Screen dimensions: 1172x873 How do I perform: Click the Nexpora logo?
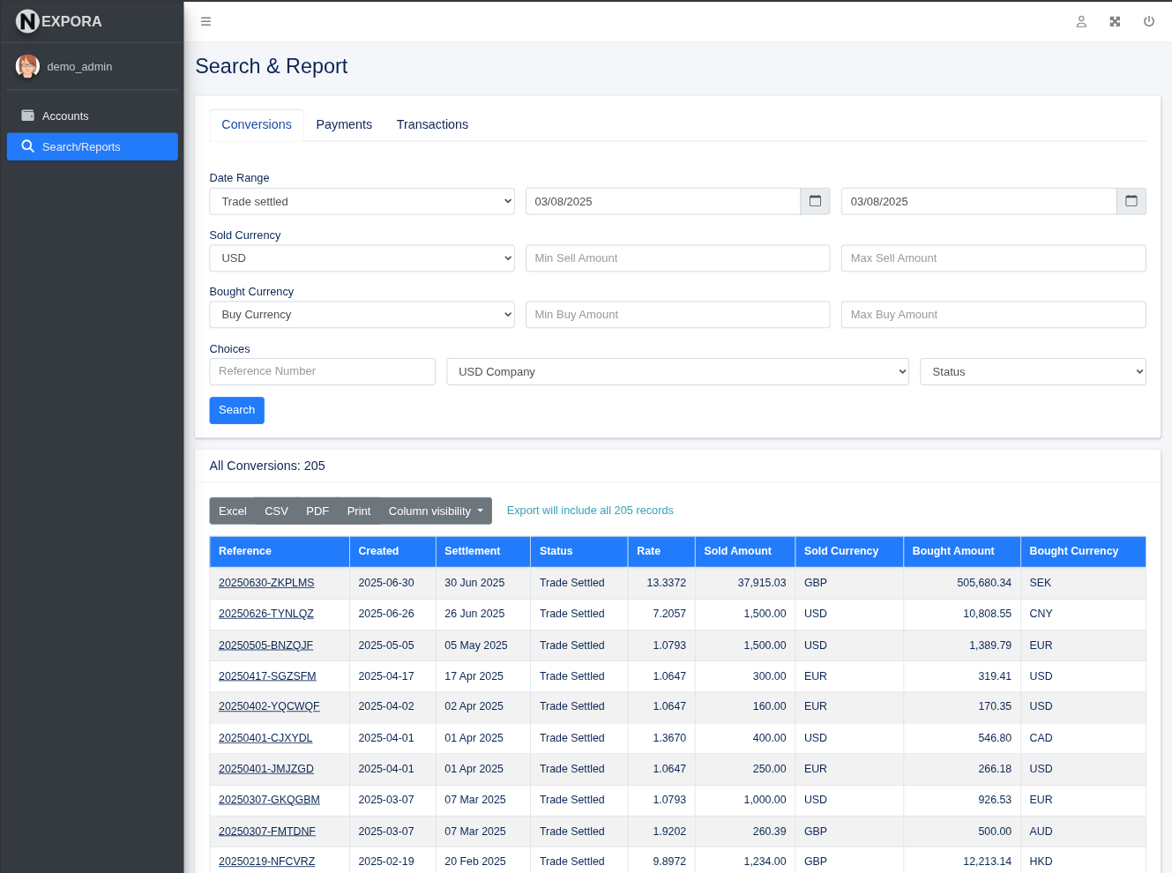(56, 21)
